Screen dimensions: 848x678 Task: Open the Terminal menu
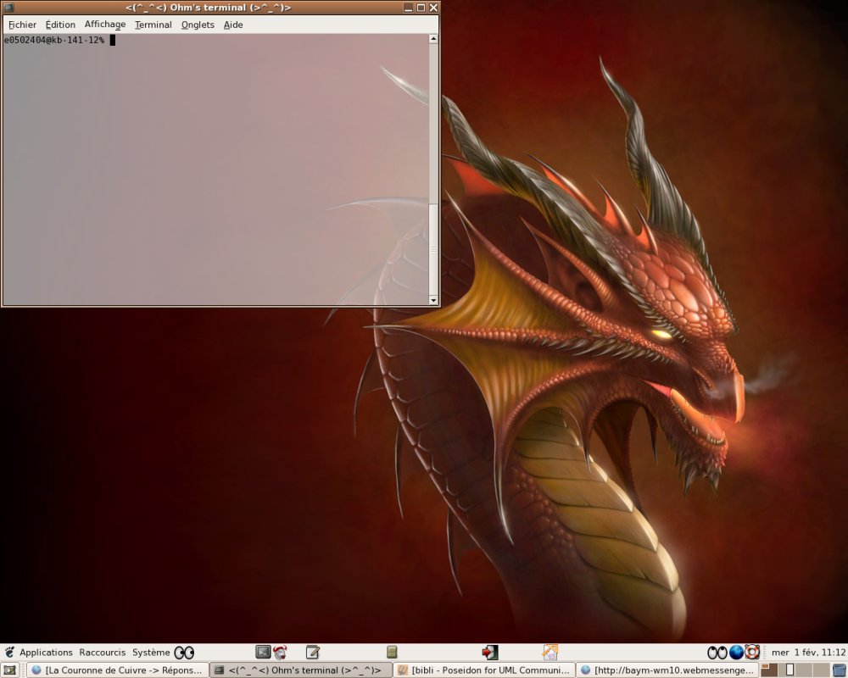[x=153, y=25]
